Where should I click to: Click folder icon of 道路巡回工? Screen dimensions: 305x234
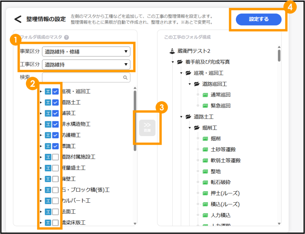(197, 84)
